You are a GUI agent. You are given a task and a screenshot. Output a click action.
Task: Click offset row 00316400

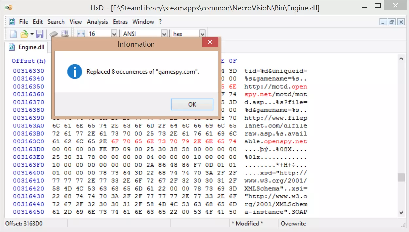tap(28, 173)
